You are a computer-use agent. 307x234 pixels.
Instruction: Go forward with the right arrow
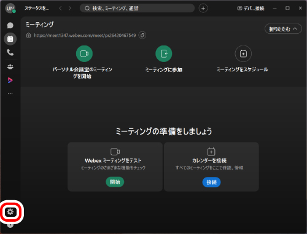click(70, 9)
